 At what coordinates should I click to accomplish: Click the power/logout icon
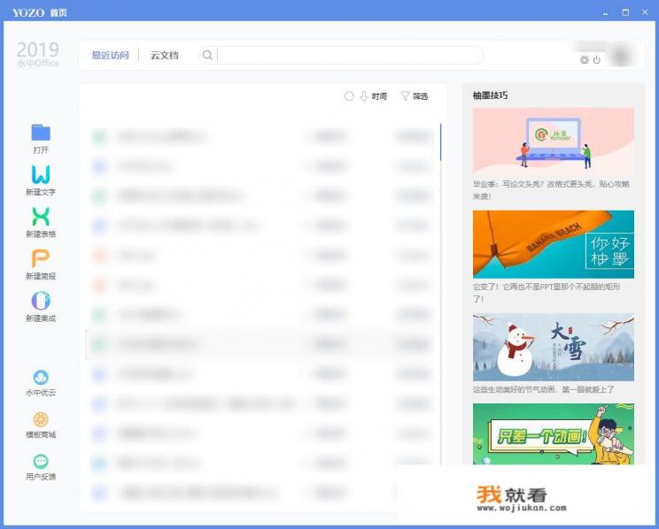tap(596, 60)
